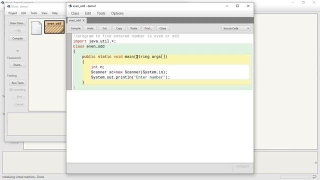Open the Source Code view dropdown
The height and width of the screenshot is (180, 320).
tap(236, 28)
